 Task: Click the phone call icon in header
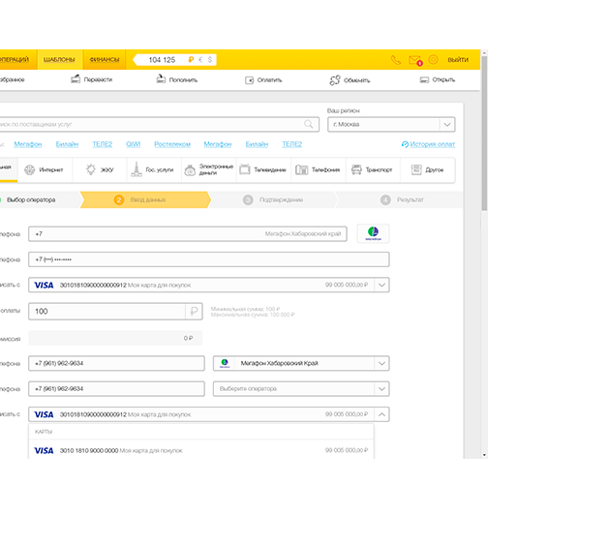tap(395, 60)
